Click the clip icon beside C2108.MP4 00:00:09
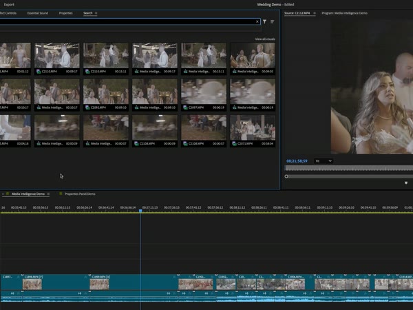Screen dimensions: 413x310 coord(136,144)
